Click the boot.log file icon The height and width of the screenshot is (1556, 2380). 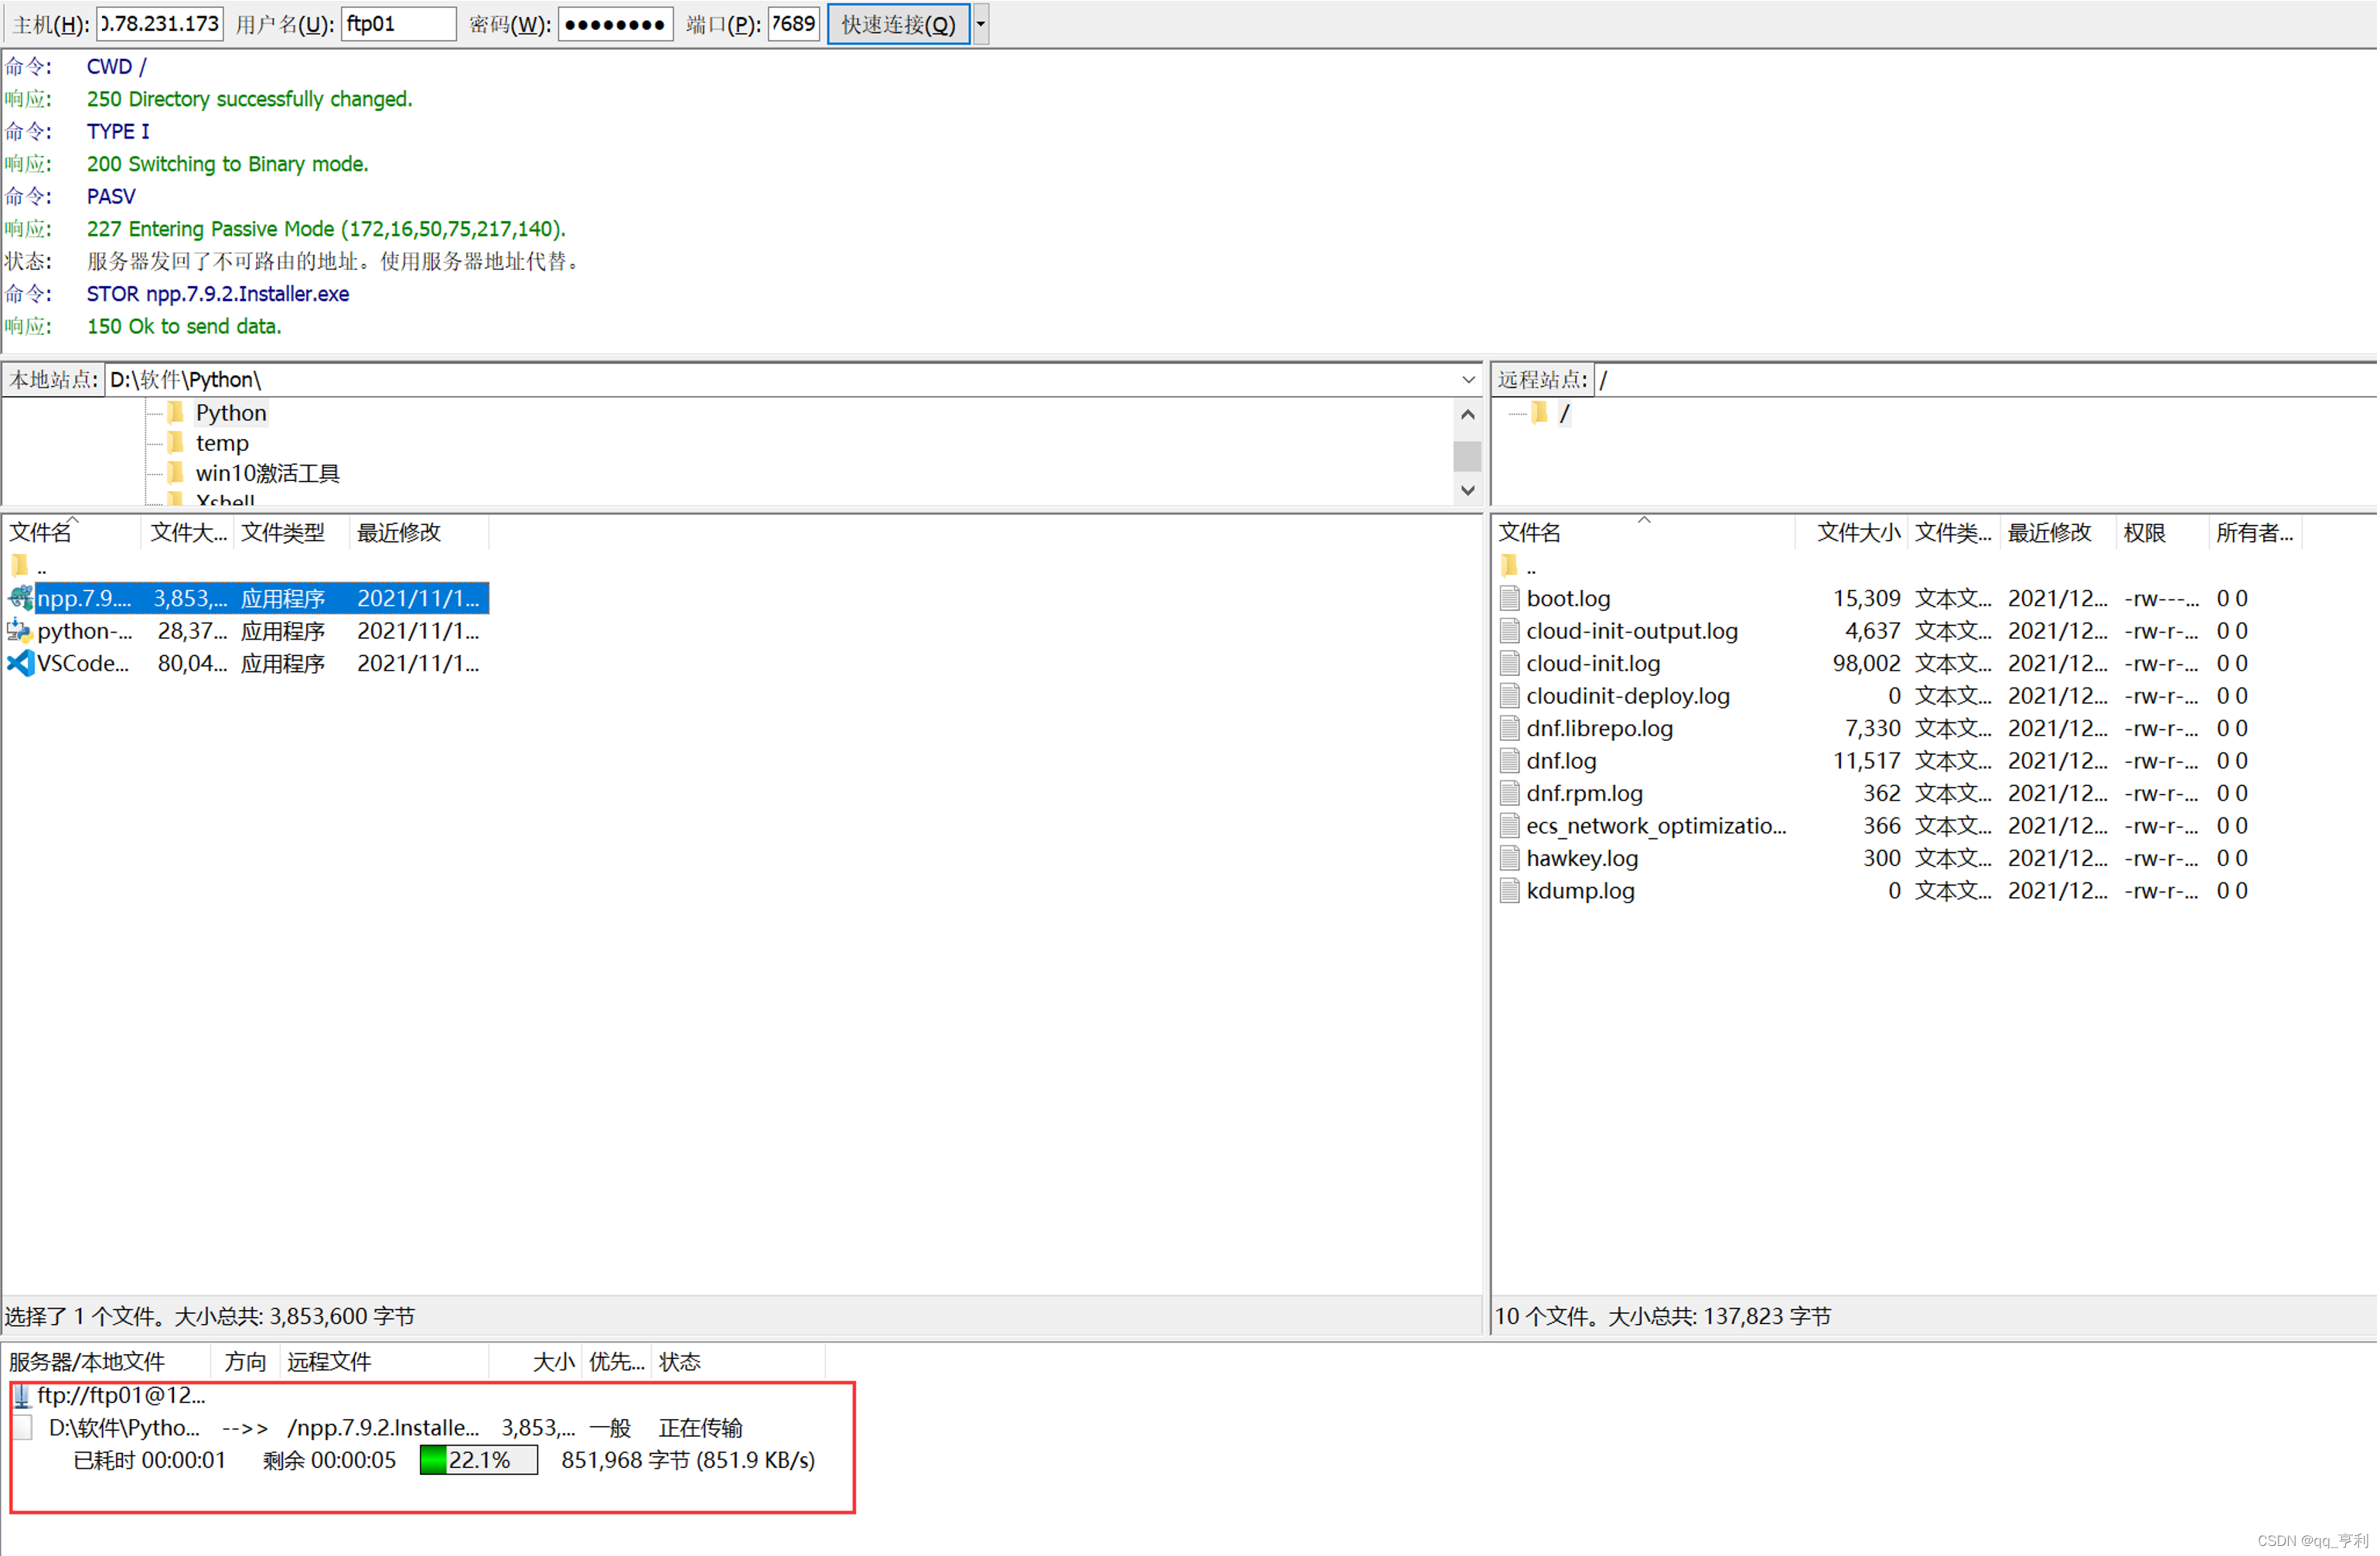1510,598
